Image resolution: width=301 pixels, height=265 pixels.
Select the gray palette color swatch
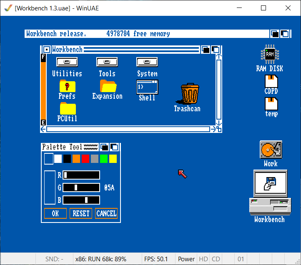(x=95, y=159)
